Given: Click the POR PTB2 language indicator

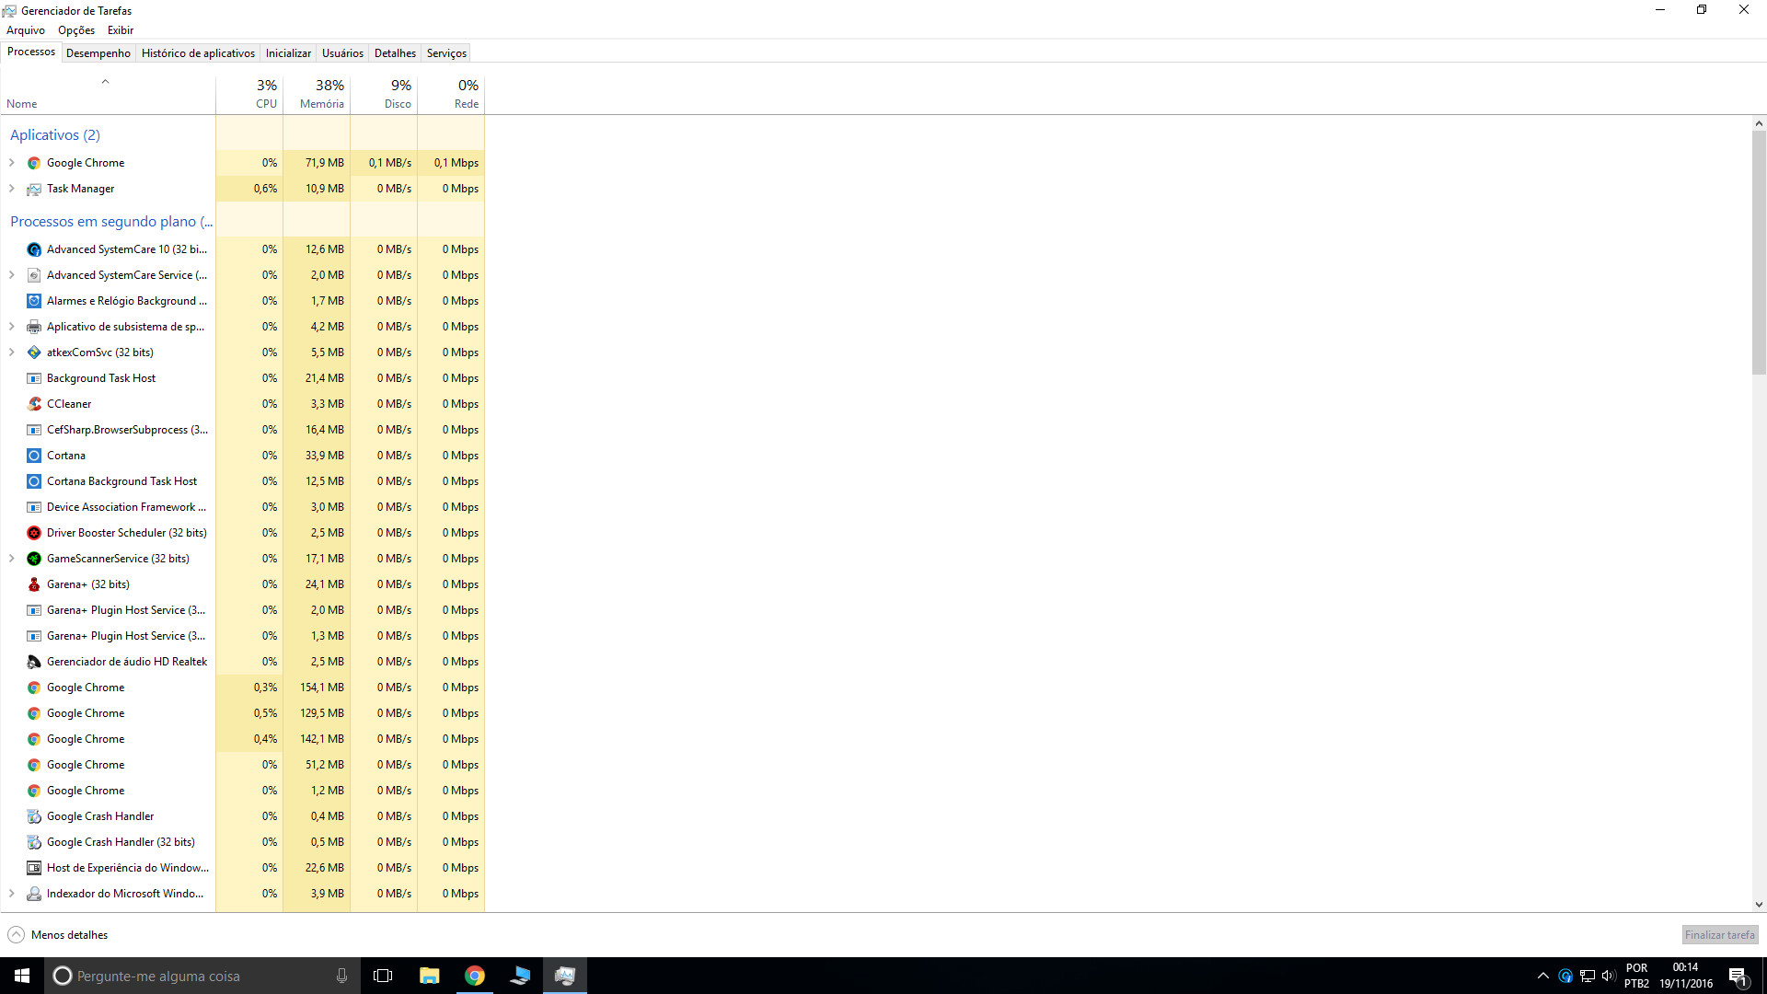Looking at the screenshot, I should (x=1636, y=976).
